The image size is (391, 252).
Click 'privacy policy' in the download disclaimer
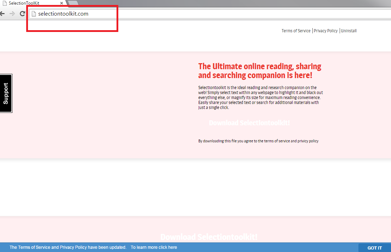tap(308, 141)
